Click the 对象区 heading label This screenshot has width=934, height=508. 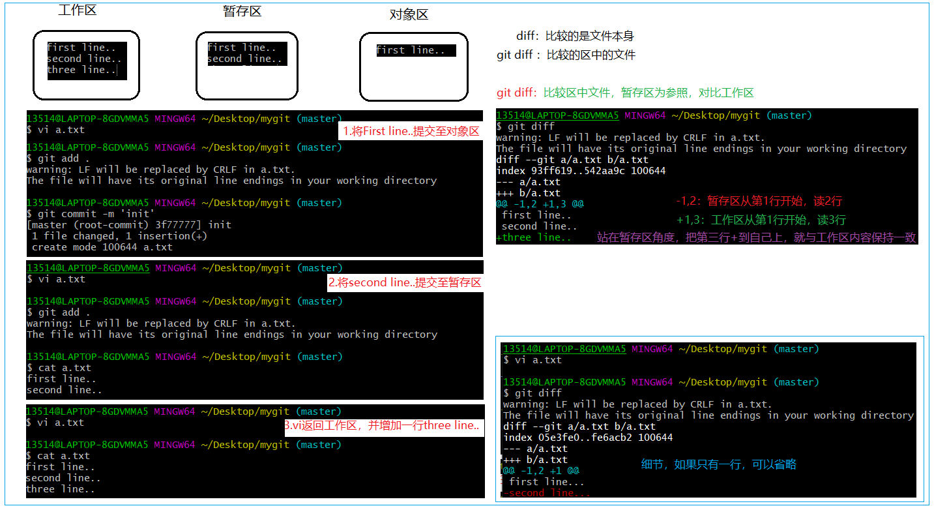(409, 14)
